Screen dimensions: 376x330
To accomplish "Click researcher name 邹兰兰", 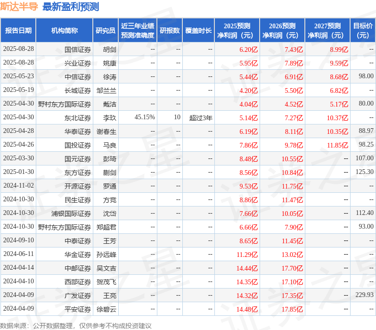I will pyautogui.click(x=106, y=91).
